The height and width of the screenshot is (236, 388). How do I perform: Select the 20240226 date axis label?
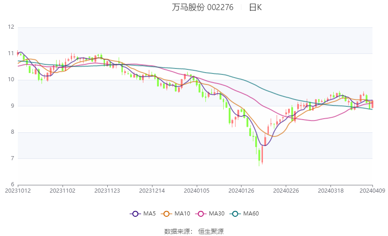click(x=286, y=191)
